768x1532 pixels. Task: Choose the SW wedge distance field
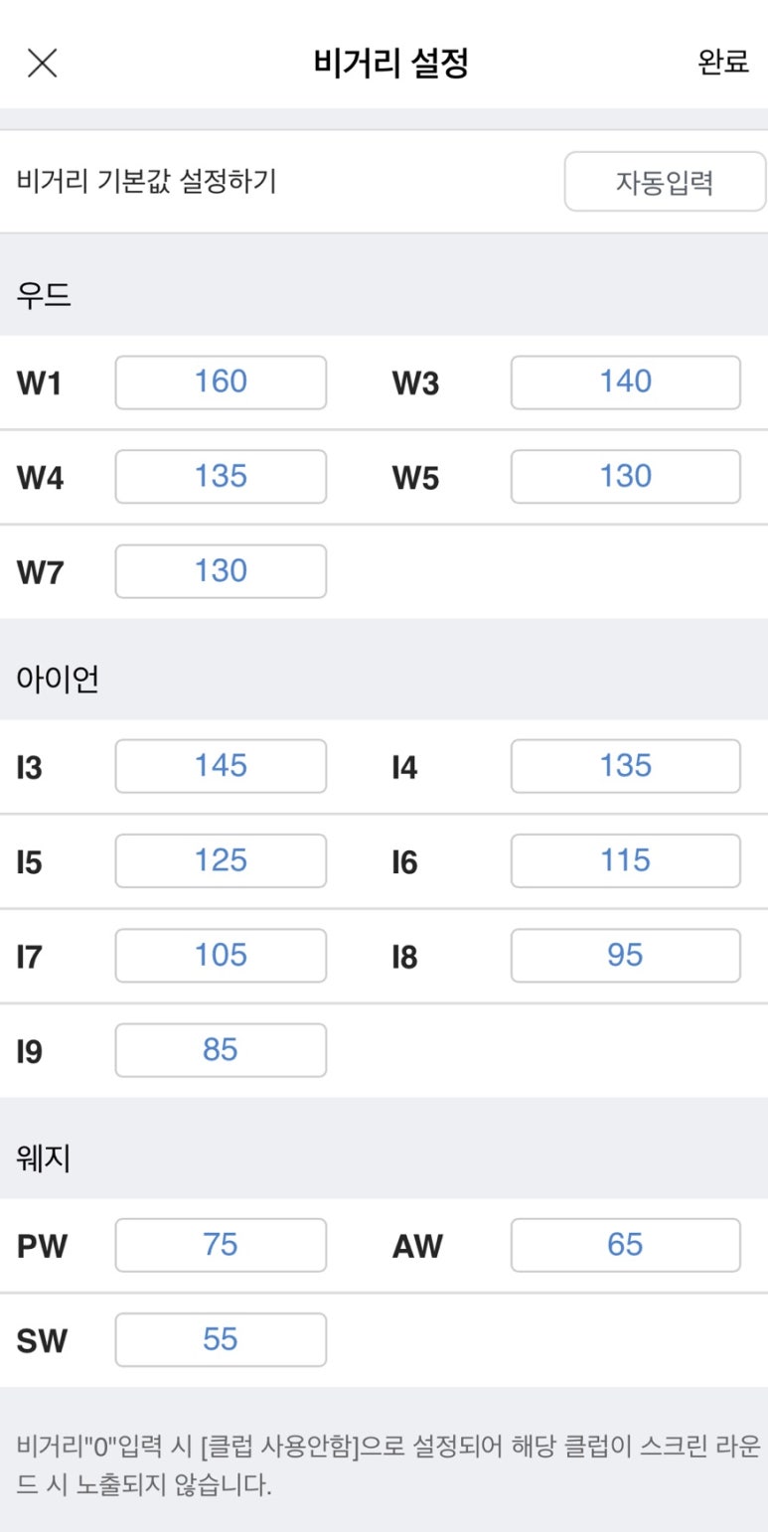pos(221,1339)
